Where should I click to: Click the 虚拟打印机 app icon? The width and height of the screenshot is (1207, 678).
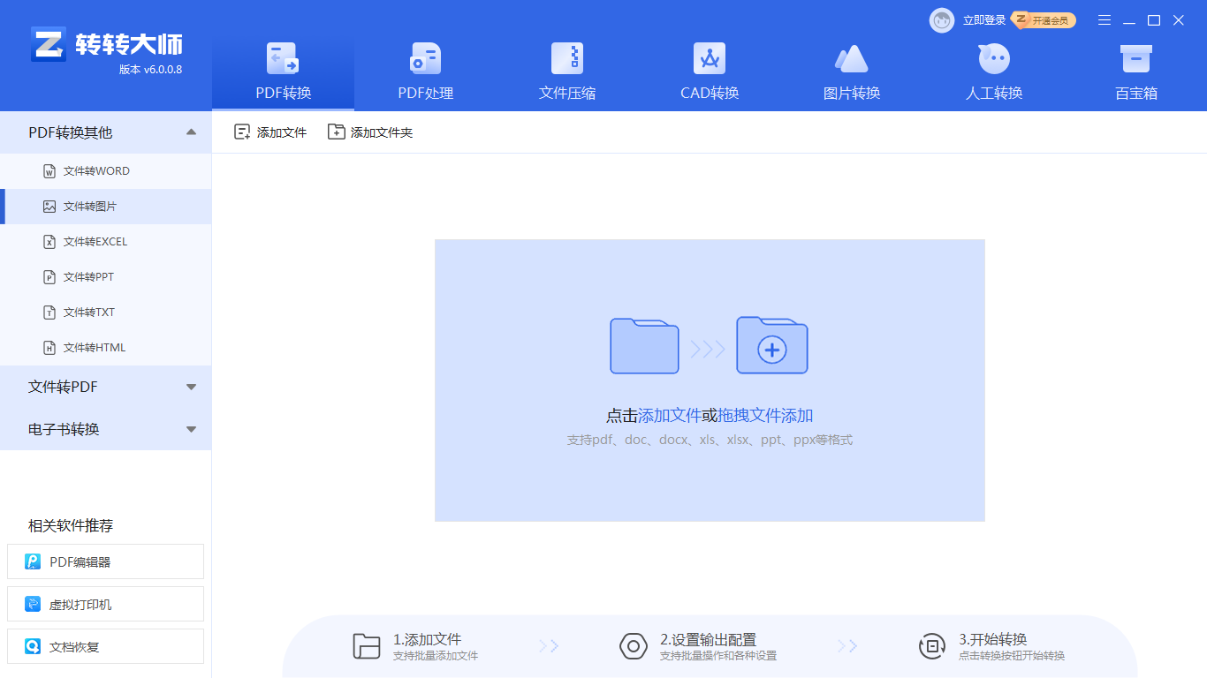pos(33,604)
